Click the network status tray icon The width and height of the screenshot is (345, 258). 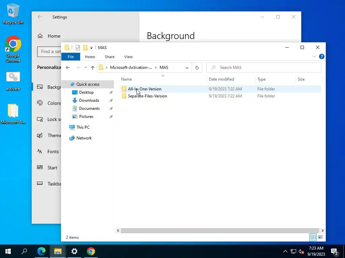click(x=293, y=251)
